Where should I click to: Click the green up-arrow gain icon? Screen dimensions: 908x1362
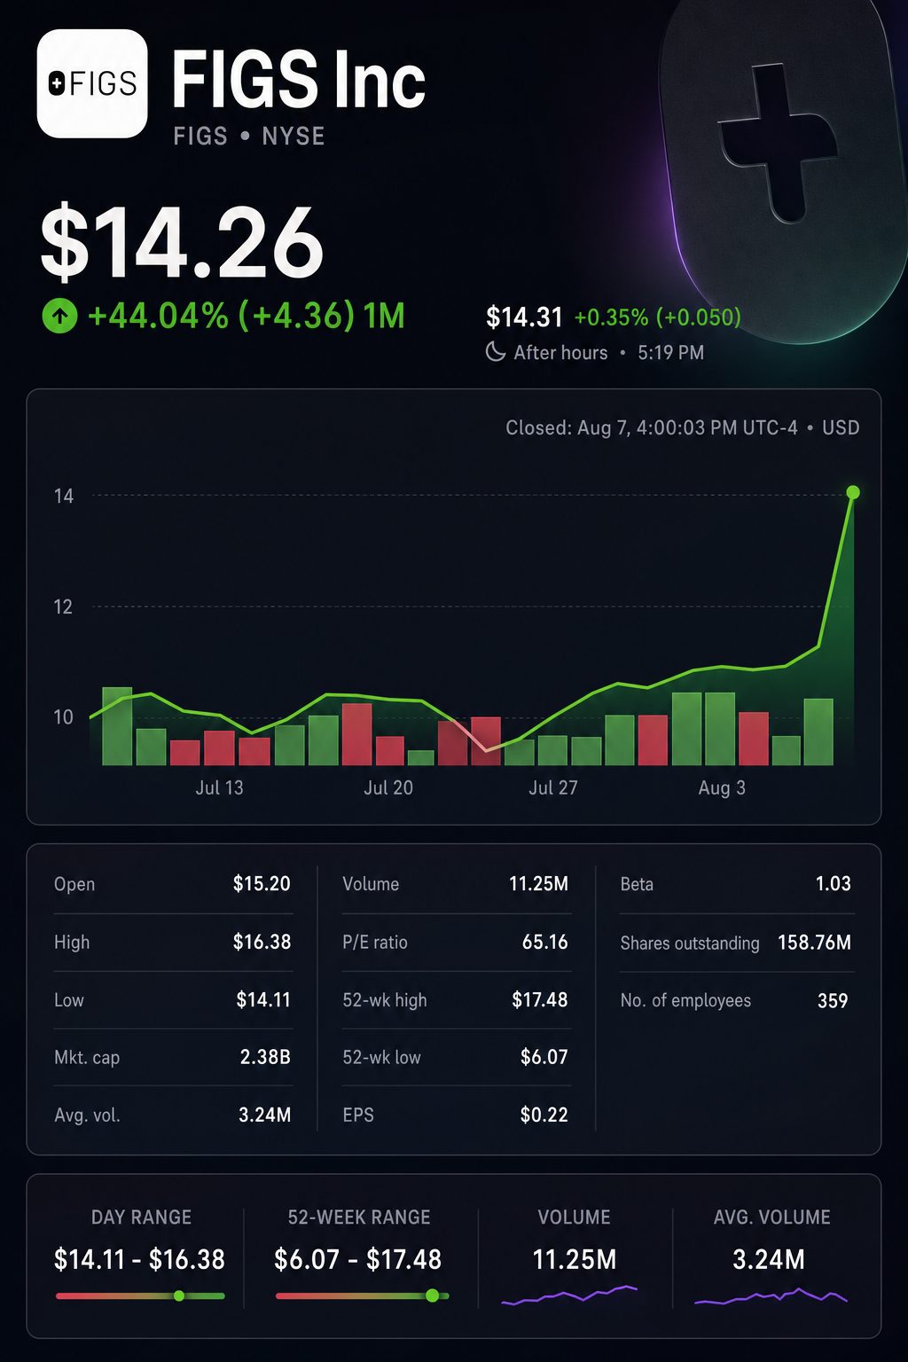(x=59, y=315)
